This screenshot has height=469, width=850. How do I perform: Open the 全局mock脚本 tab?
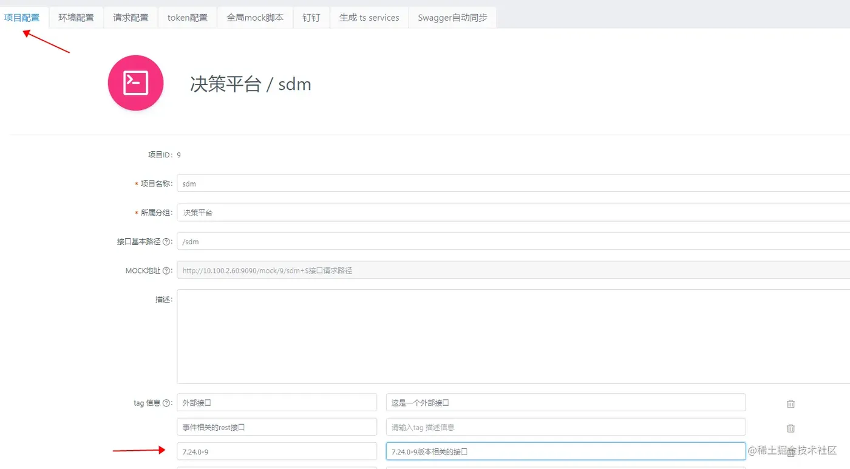pos(255,18)
